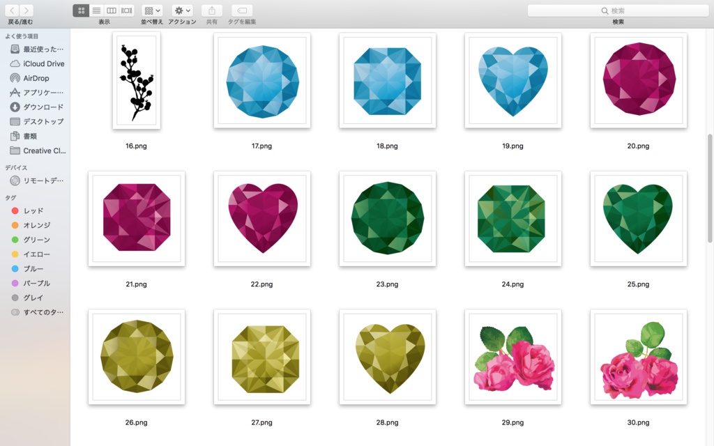Viewport: 714px width, 446px height.
Task: Open Creative Cloud folder in the sidebar
Action: click(x=36, y=151)
